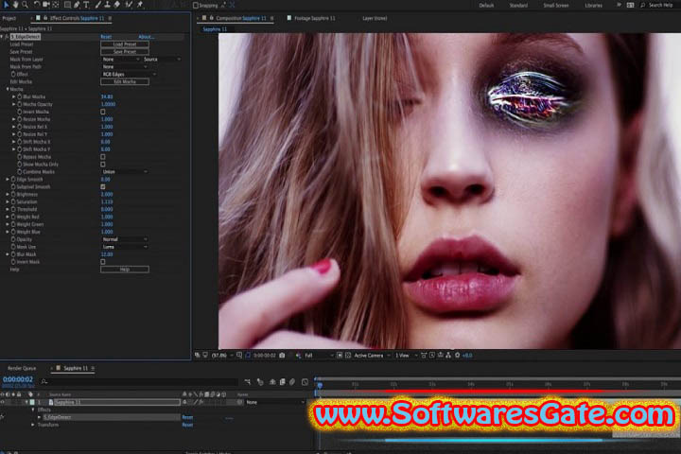The image size is (681, 454).
Task: Enable the Bypass Mocha checkbox
Action: pyautogui.click(x=103, y=157)
